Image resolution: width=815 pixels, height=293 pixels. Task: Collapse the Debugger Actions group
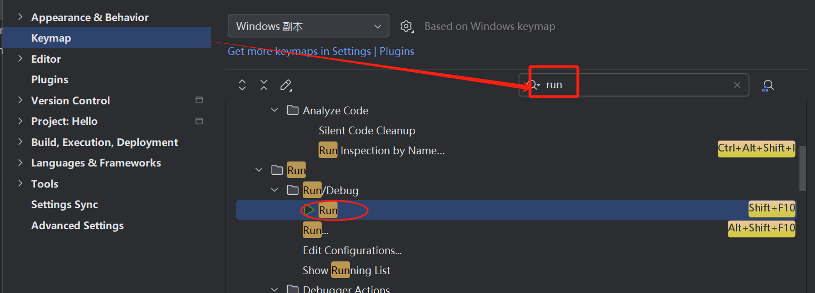point(274,289)
